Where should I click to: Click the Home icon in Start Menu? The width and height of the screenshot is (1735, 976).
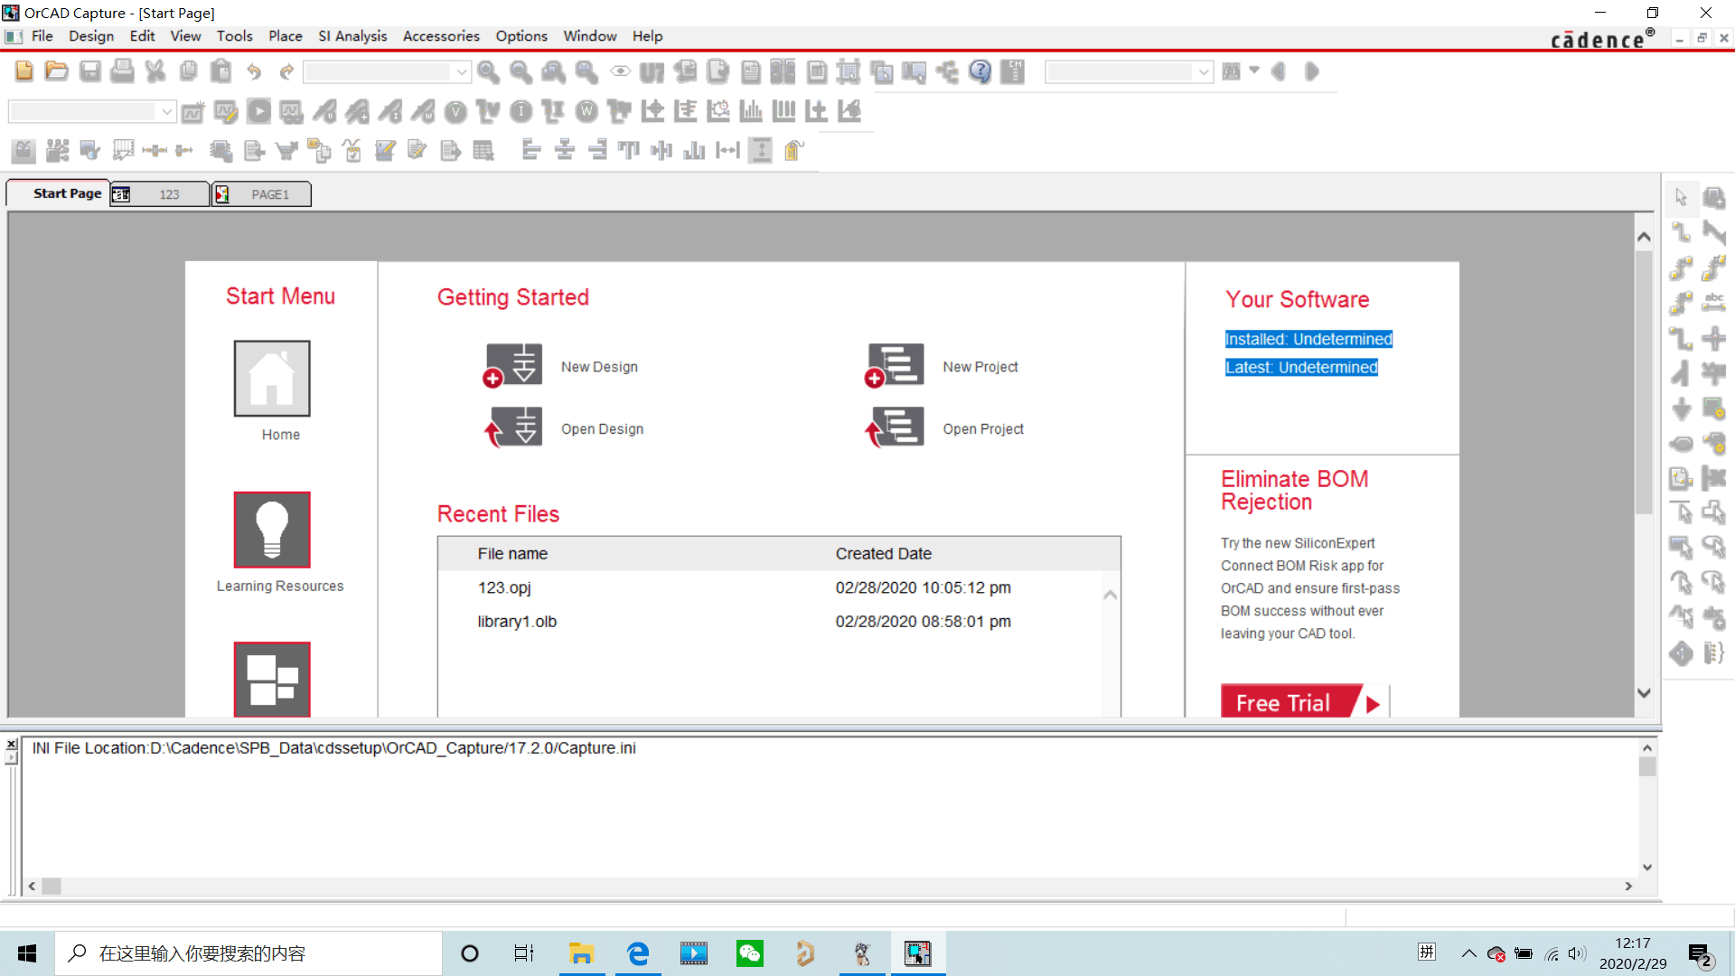pyautogui.click(x=272, y=379)
